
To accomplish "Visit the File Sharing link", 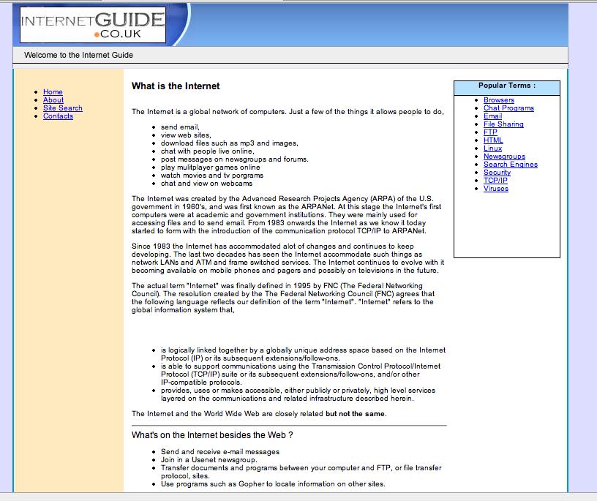I will tap(503, 124).
